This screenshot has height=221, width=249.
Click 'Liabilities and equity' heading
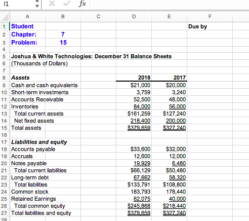tap(39, 142)
